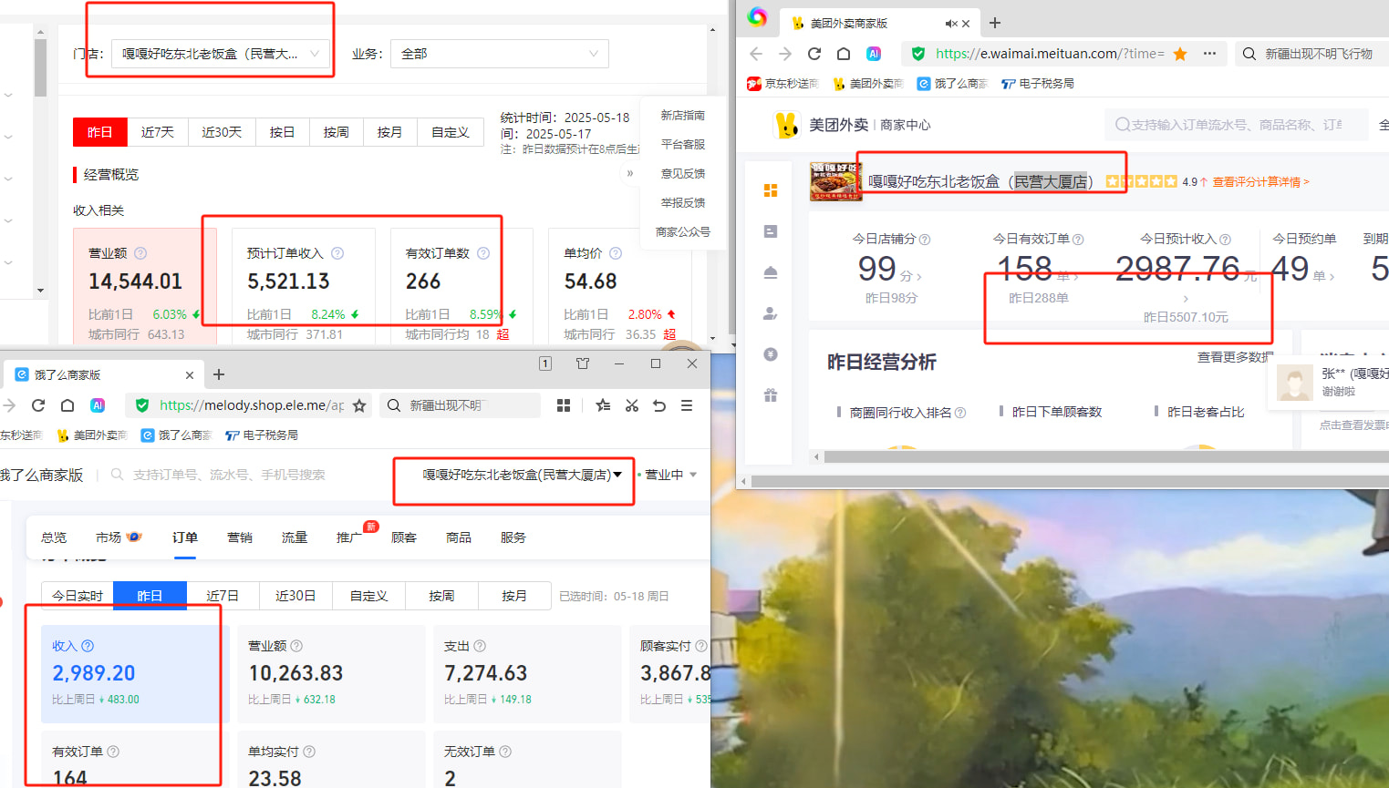The height and width of the screenshot is (788, 1389).
Task: Open 意见反馈 in floating side menu
Action: pos(683,173)
